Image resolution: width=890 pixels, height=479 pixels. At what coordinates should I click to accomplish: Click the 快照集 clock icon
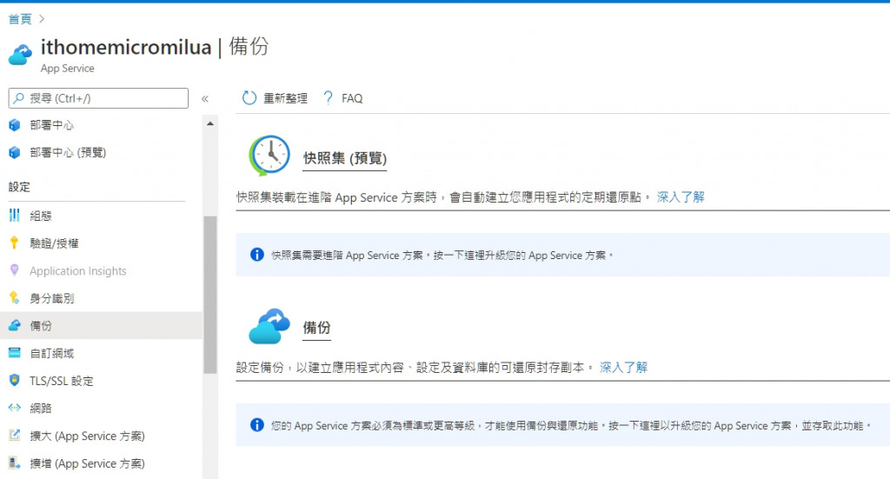[269, 155]
